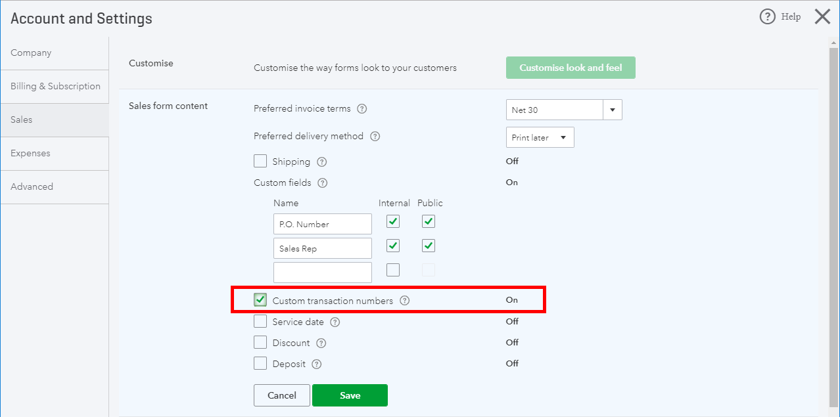Click the empty third custom field name box

323,273
